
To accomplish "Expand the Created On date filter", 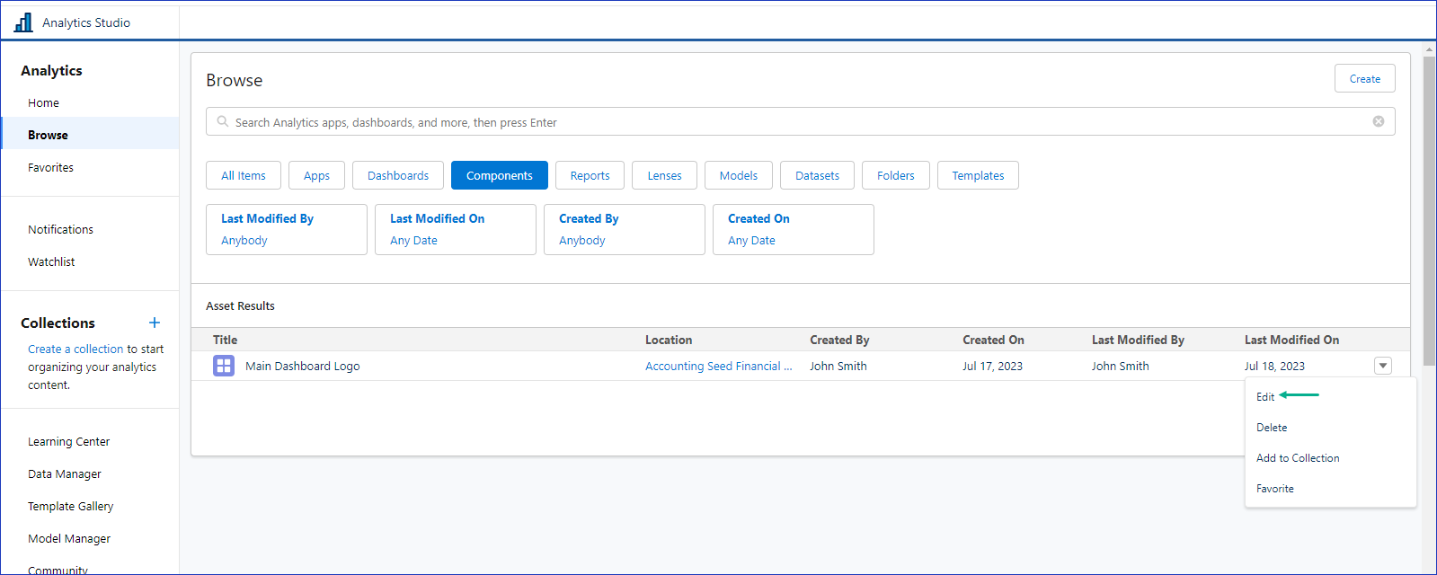I will [x=793, y=229].
